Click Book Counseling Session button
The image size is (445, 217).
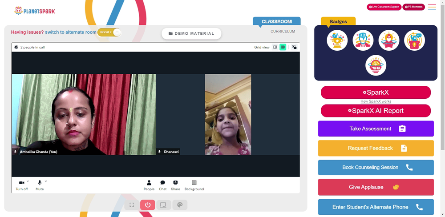click(x=376, y=167)
